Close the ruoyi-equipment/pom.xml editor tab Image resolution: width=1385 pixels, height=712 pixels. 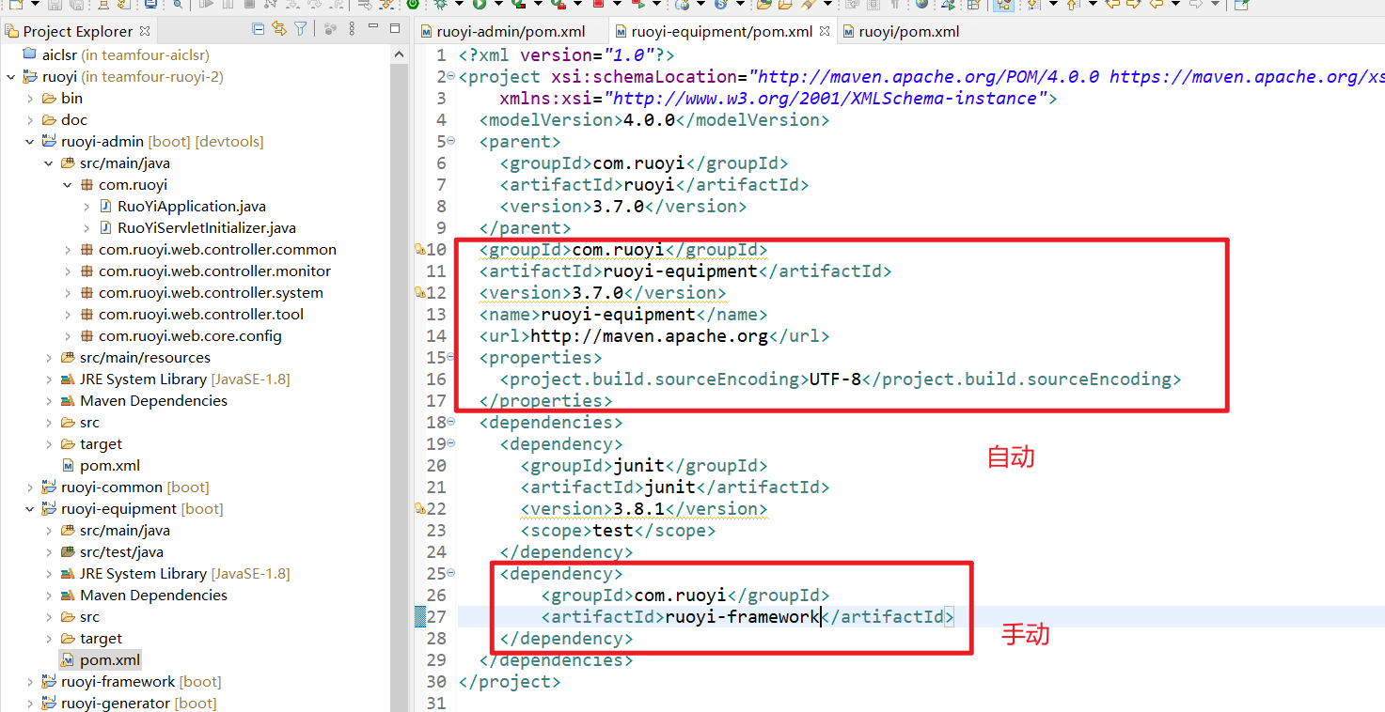pos(825,31)
